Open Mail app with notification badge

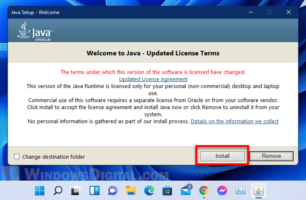186,190
